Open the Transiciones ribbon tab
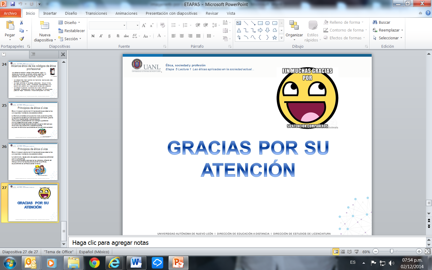This screenshot has width=432, height=270. (x=96, y=13)
